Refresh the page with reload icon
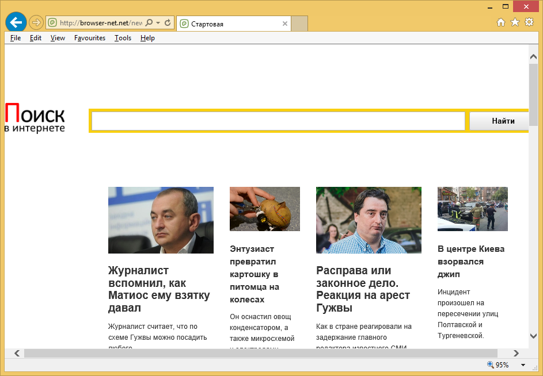This screenshot has height=376, width=543. (x=168, y=23)
